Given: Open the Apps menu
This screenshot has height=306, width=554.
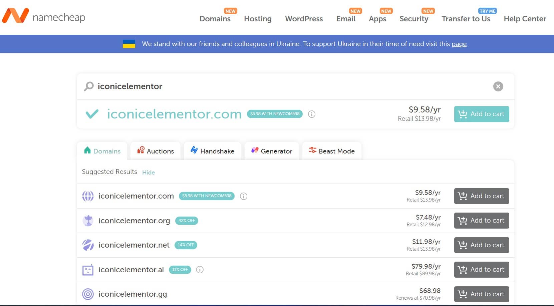Looking at the screenshot, I should click(x=377, y=19).
